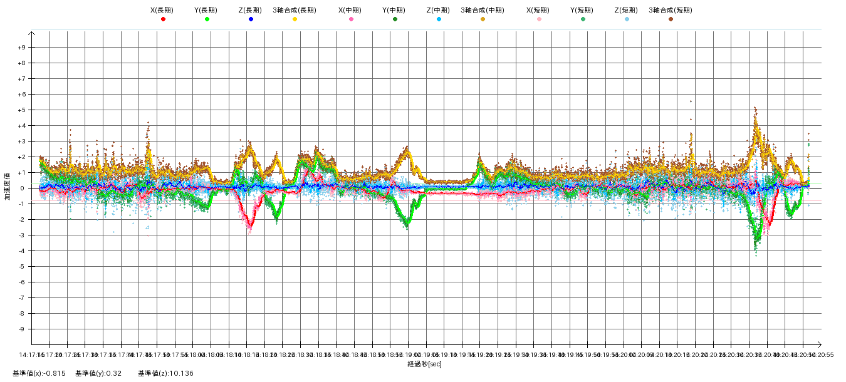The height and width of the screenshot is (382, 846).
Task: Select the 基準値(x):-0.815 text
Action: (39, 373)
